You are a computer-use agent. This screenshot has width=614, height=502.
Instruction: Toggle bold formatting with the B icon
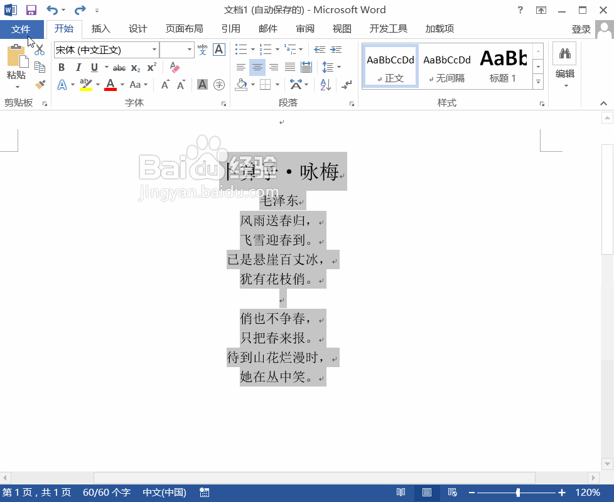(62, 67)
